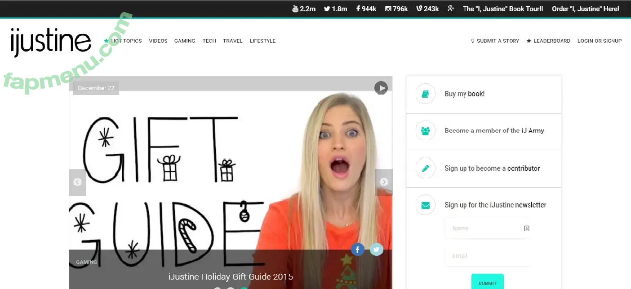Click the envelope icon for newsletter
Screen dimensions: 631x289
click(x=426, y=205)
